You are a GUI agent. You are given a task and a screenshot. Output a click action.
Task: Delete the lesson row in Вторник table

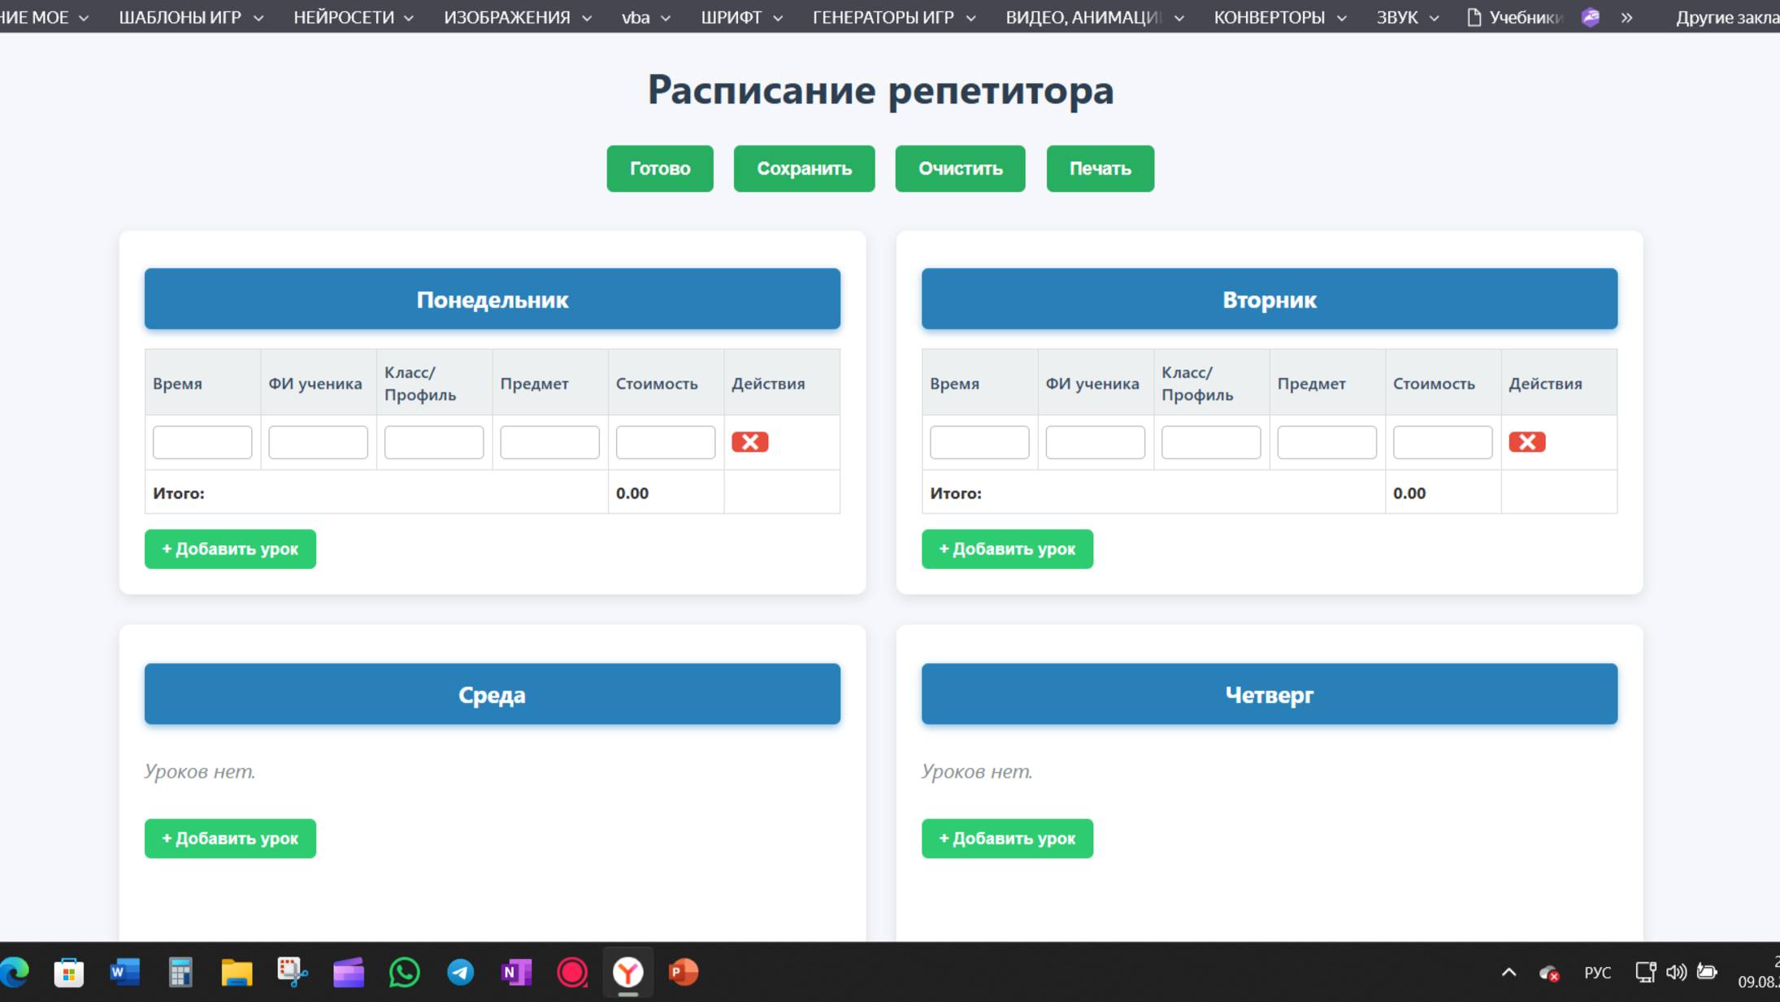(1529, 441)
